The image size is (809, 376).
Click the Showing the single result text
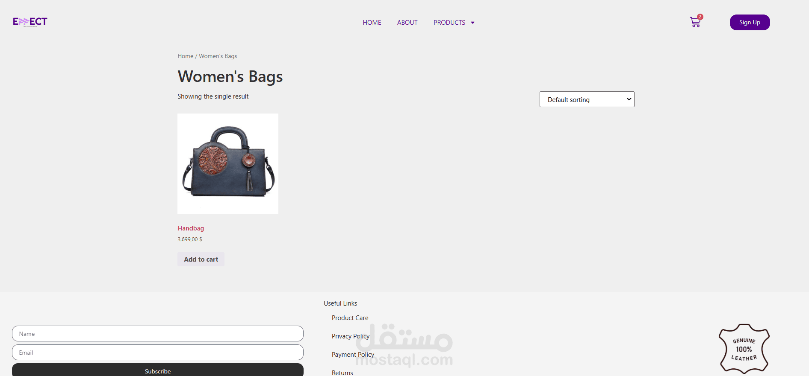[x=213, y=96]
